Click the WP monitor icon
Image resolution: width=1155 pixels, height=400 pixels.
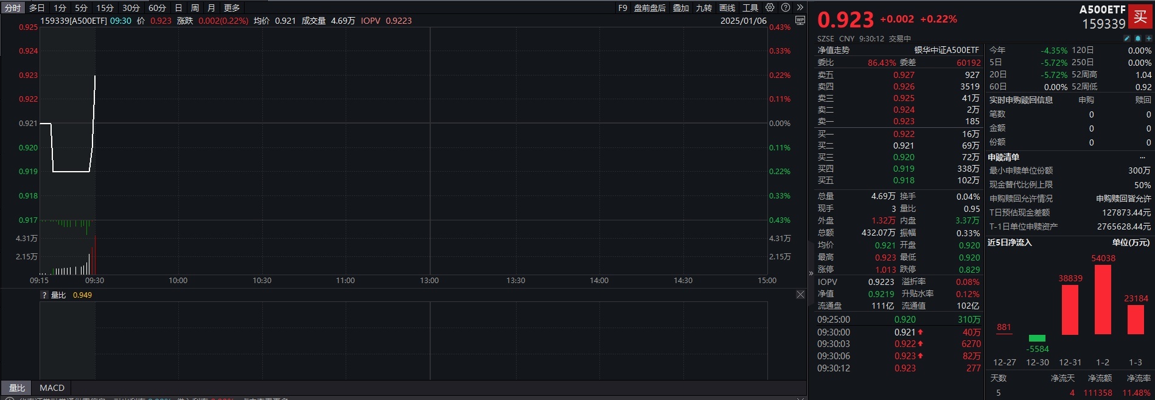800,21
